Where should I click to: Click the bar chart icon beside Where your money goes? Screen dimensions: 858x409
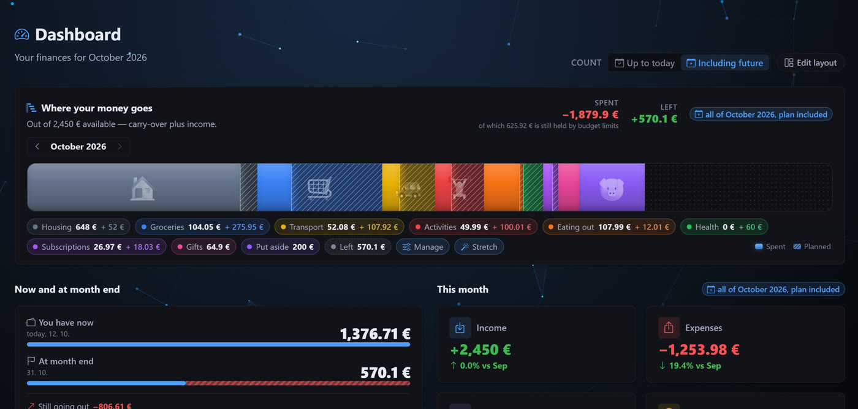[31, 108]
